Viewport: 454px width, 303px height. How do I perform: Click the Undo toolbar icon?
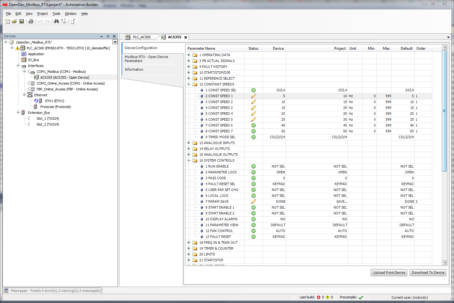click(x=40, y=21)
